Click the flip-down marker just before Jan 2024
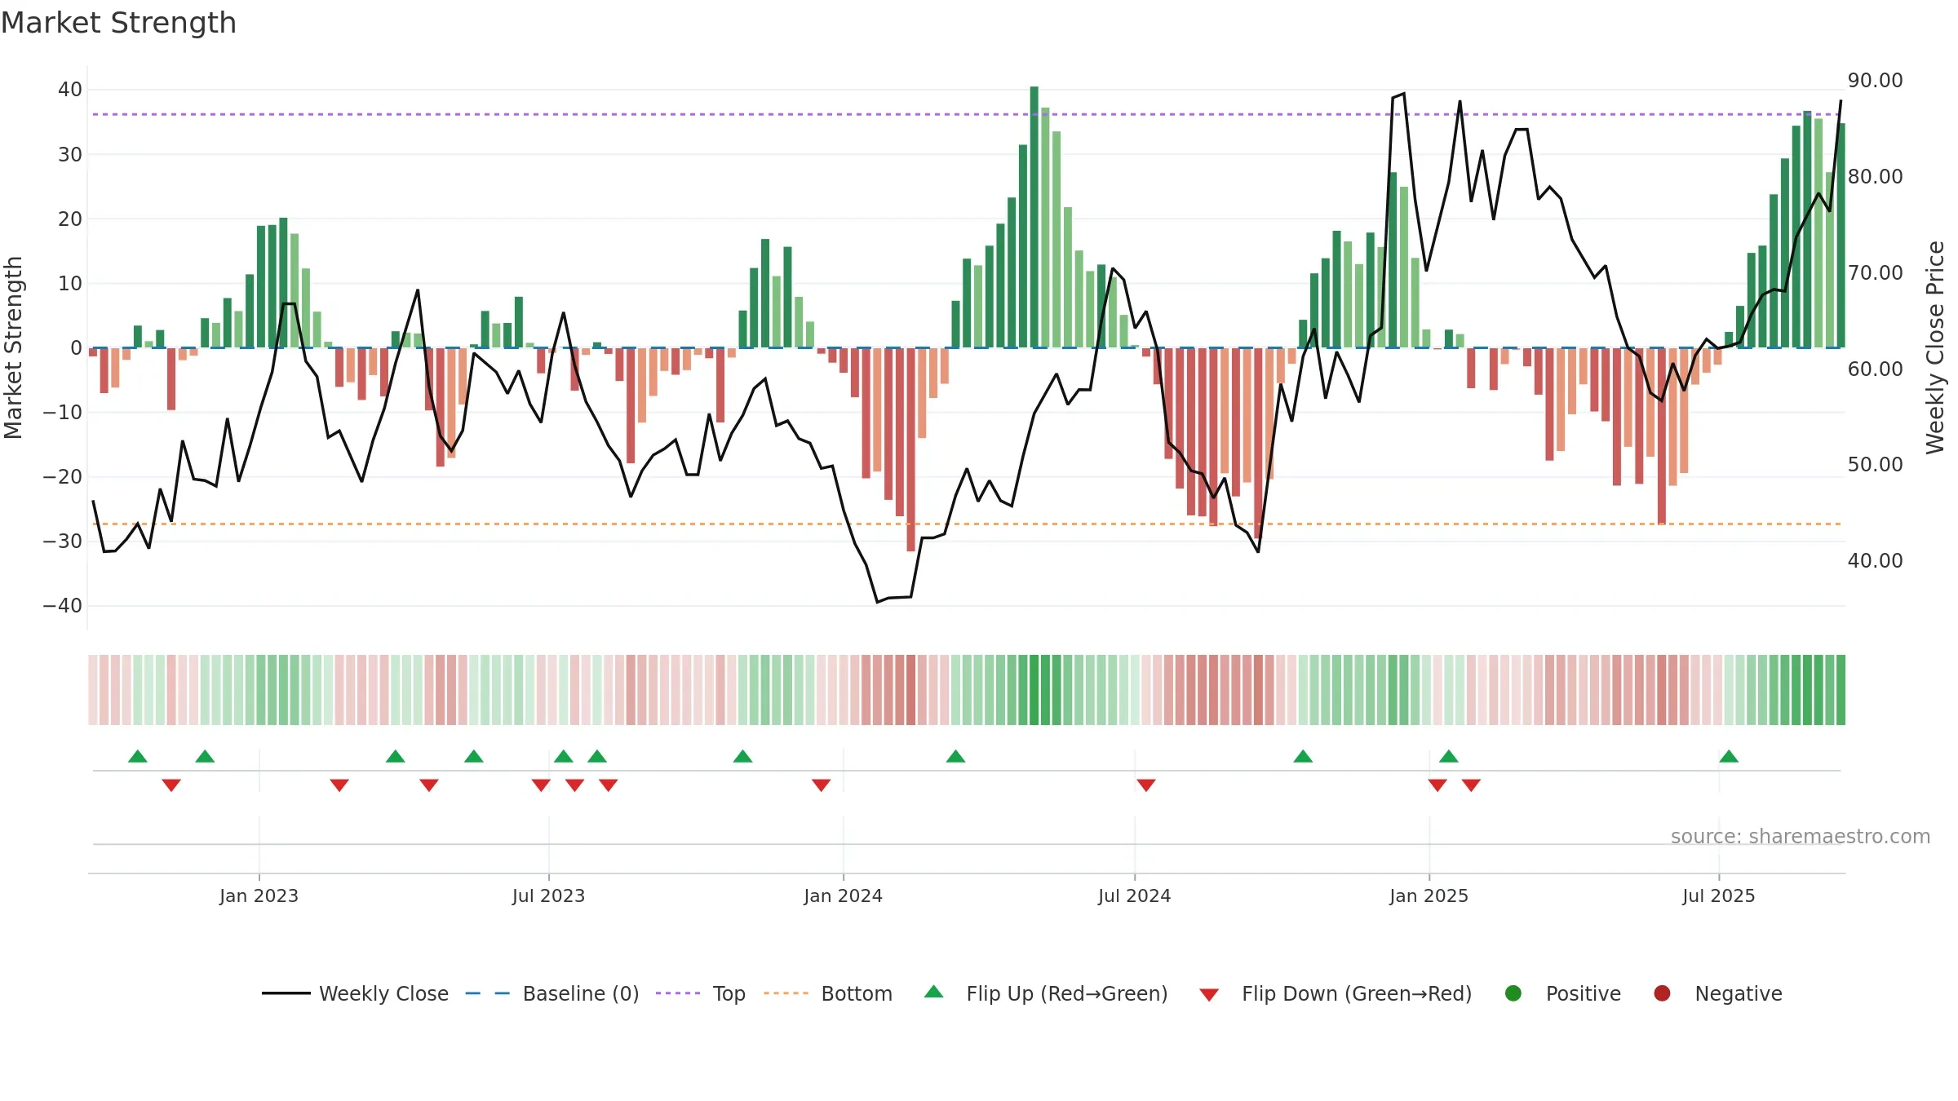Viewport: 1958px width, 1101px height. pos(822,785)
